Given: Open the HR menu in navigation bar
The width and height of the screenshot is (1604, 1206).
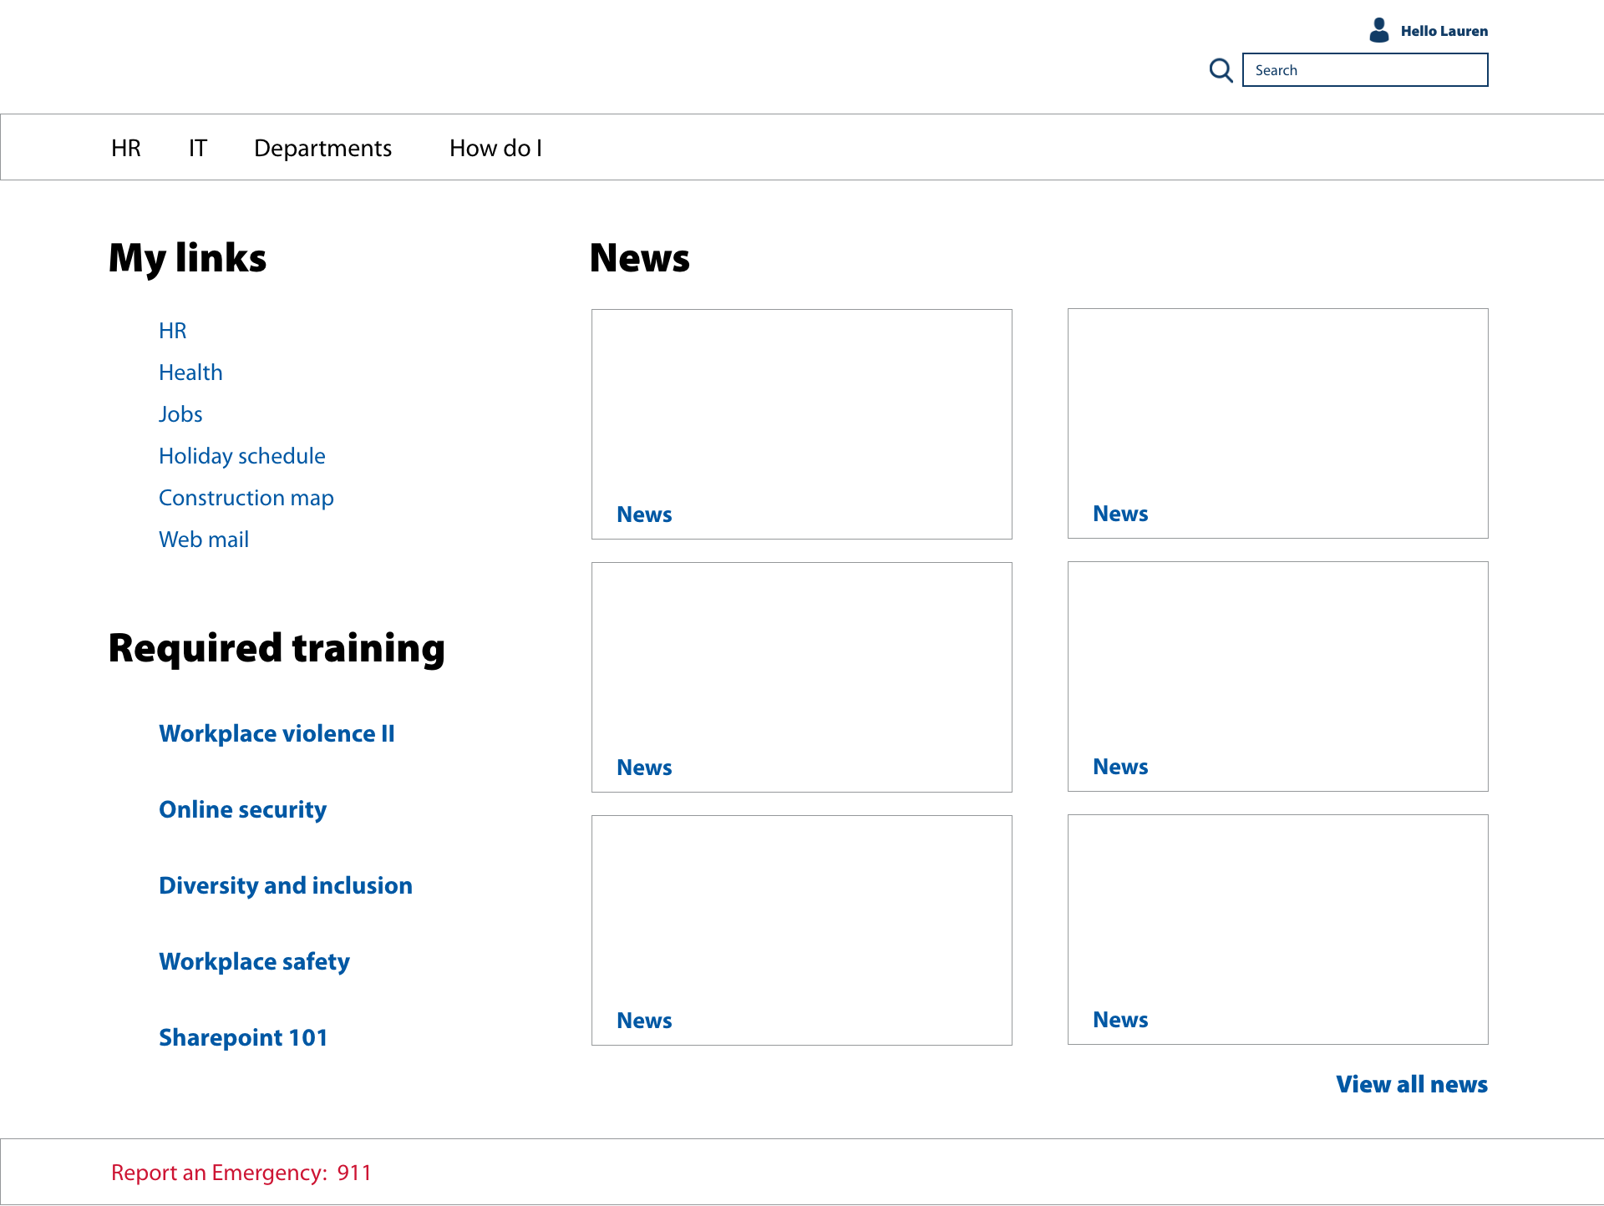Looking at the screenshot, I should pos(126,148).
